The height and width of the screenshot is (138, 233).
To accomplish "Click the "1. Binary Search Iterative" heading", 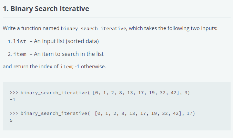I will [46, 9].
